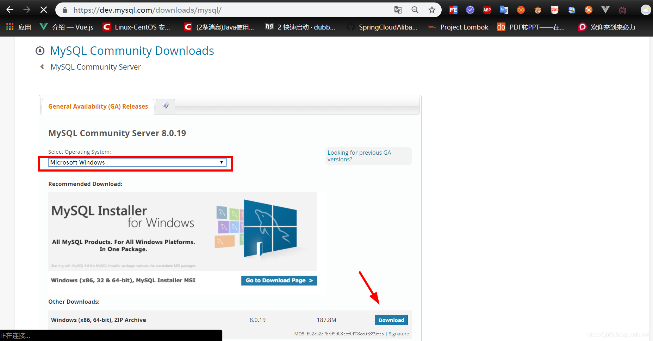Open the PDF转PPT bookmark

click(x=531, y=27)
